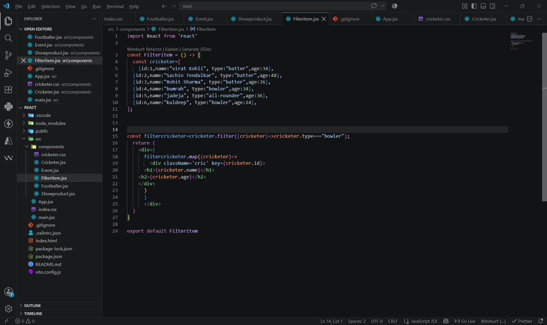Click the split editor icon
547x325 pixels.
point(530,19)
